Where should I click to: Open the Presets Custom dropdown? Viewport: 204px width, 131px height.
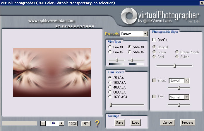pos(145,34)
